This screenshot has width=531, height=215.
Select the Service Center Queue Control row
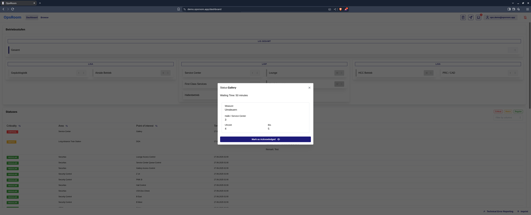click(x=265, y=163)
